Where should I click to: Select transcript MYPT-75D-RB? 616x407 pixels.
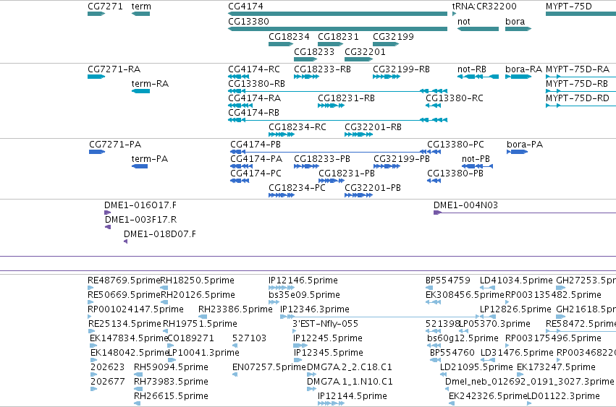pyautogui.click(x=581, y=91)
